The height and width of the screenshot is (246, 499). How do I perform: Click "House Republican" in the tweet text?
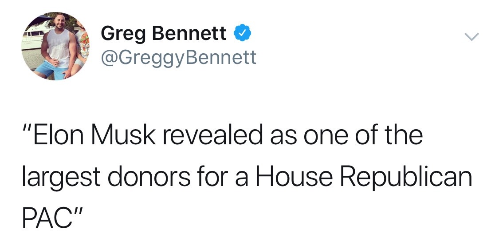363,176
